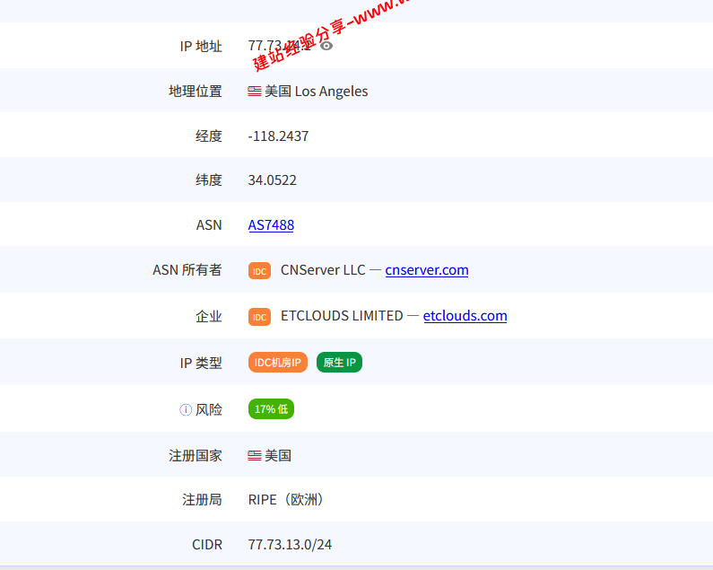Open the info icon beside 风险
The height and width of the screenshot is (570, 713).
[x=186, y=409]
